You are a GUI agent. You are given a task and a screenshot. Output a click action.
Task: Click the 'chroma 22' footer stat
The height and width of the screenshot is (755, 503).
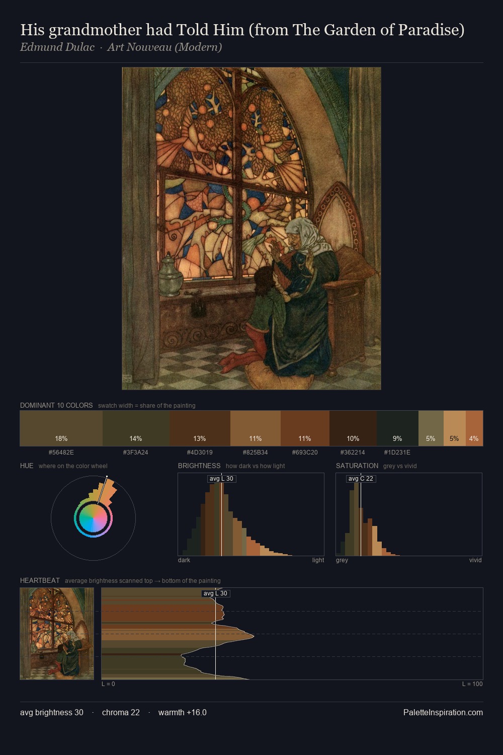tap(121, 713)
